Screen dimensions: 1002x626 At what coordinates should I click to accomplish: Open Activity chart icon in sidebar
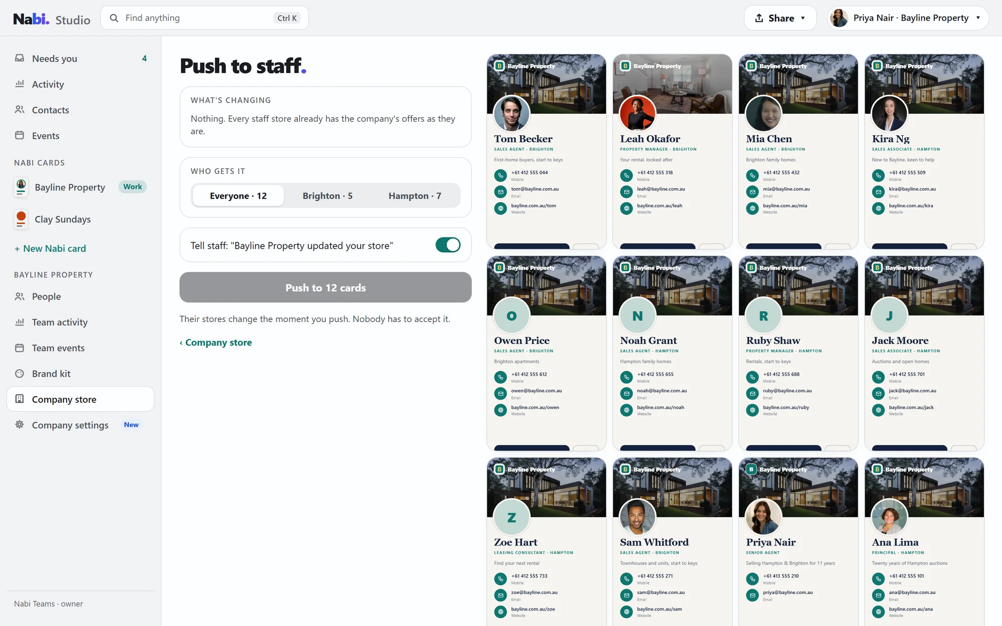[20, 84]
